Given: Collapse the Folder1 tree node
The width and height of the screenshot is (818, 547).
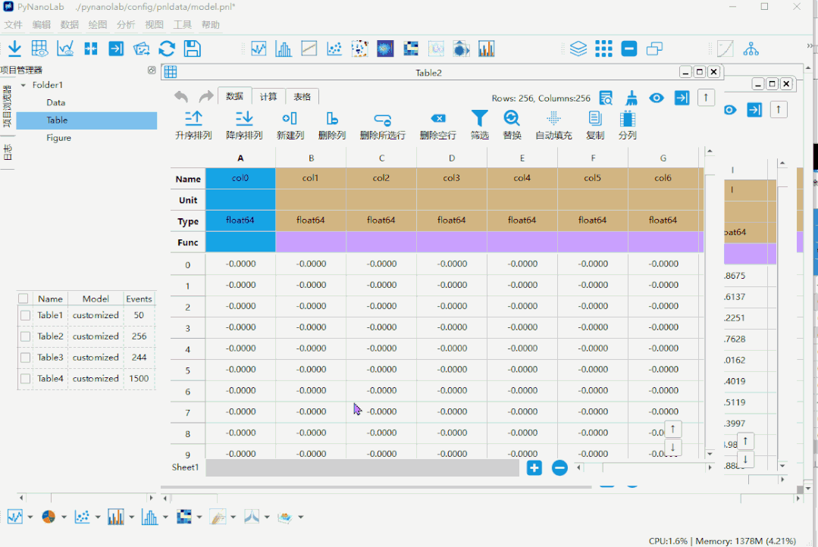Looking at the screenshot, I should (24, 85).
